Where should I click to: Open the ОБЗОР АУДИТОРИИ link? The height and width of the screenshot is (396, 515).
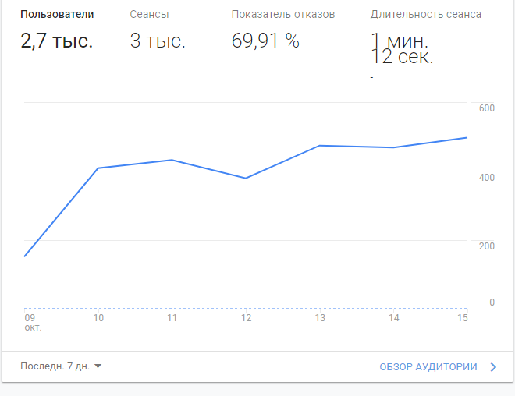point(428,367)
